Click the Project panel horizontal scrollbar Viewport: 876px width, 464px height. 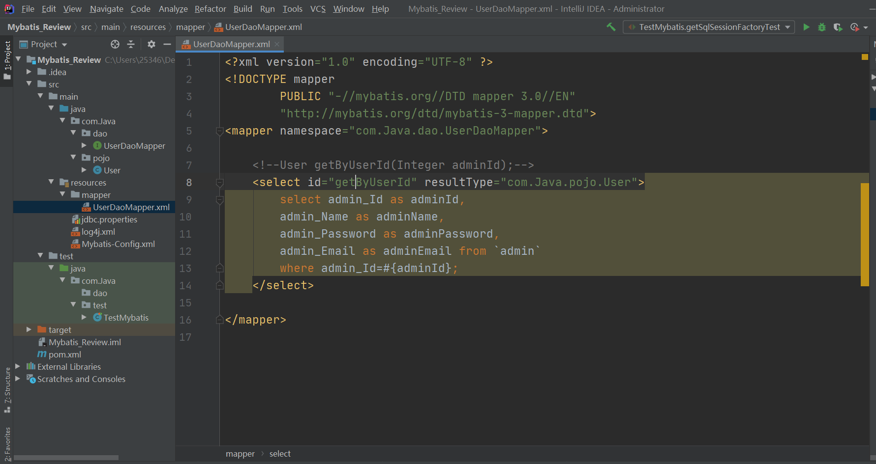(x=66, y=458)
